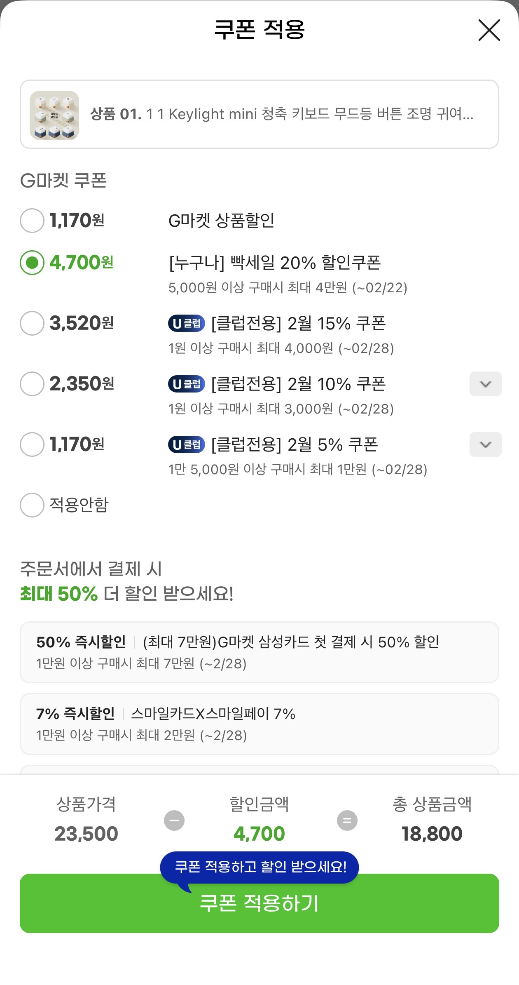Click the equals icon before 총 상품금액
519x985 pixels.
click(347, 820)
